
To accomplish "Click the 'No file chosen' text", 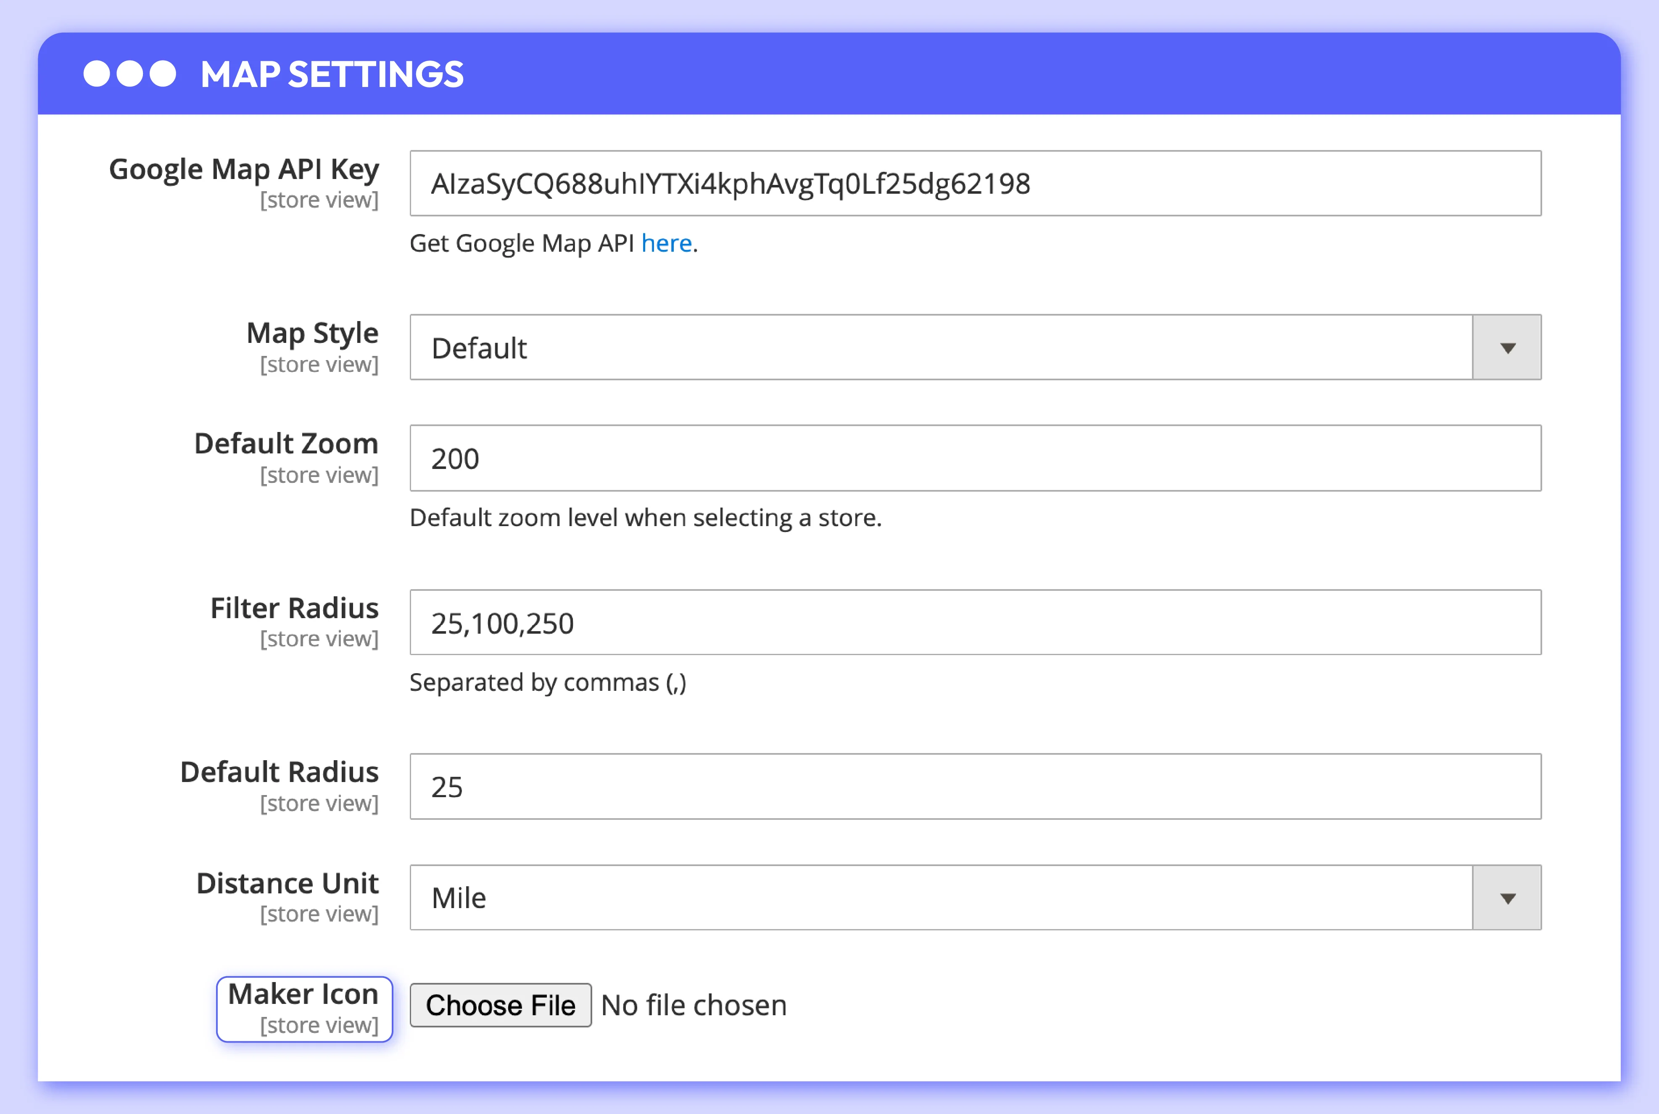I will pyautogui.click(x=694, y=1006).
